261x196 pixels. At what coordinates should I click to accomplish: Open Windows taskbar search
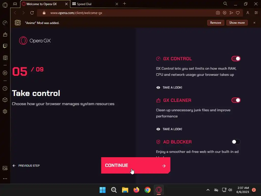click(x=114, y=190)
